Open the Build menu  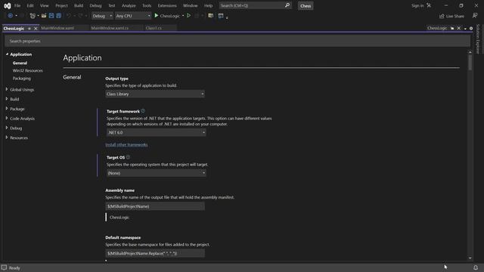[x=79, y=5]
